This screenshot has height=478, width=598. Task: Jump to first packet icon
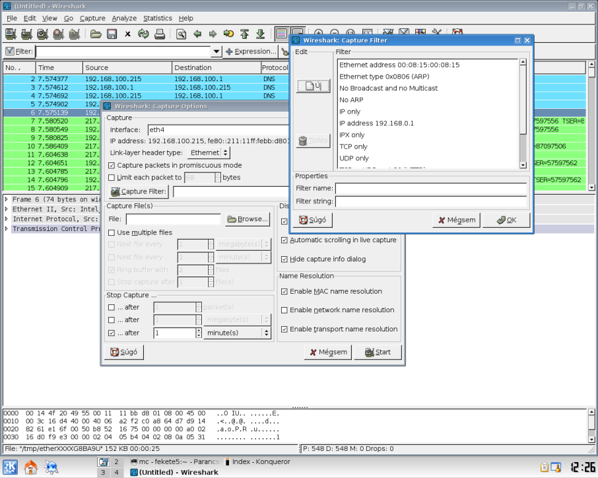tap(244, 34)
